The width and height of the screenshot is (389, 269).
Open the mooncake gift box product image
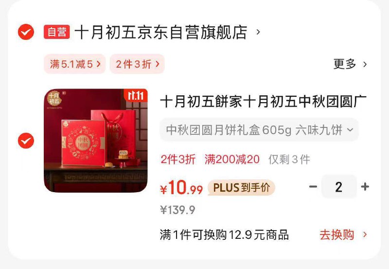click(96, 141)
